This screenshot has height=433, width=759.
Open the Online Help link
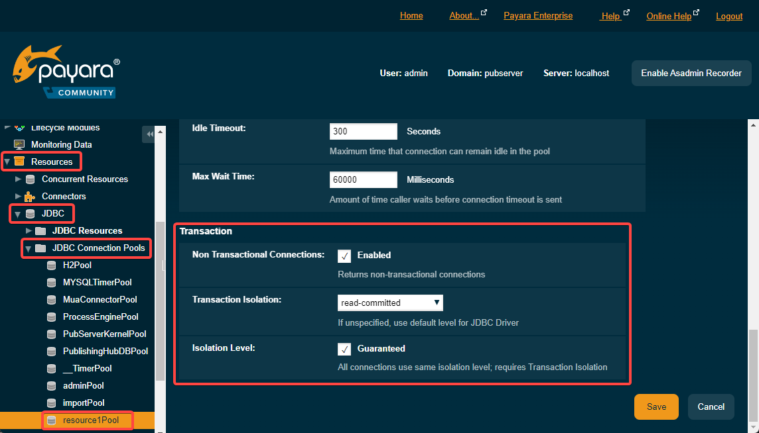click(669, 16)
